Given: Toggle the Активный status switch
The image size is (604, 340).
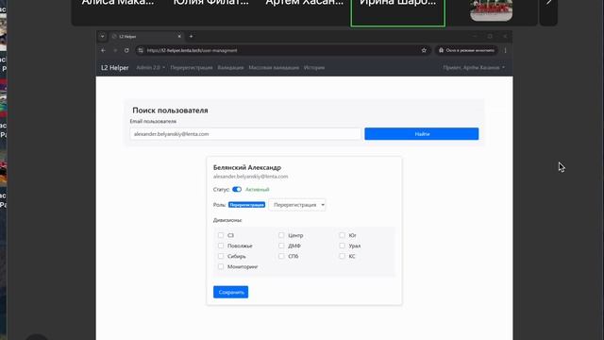Looking at the screenshot, I should 237,189.
